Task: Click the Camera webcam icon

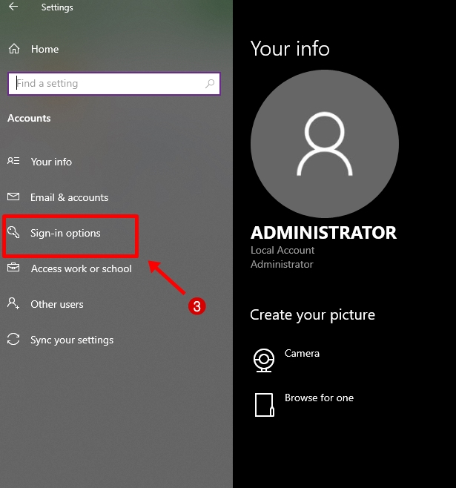Action: pyautogui.click(x=264, y=360)
